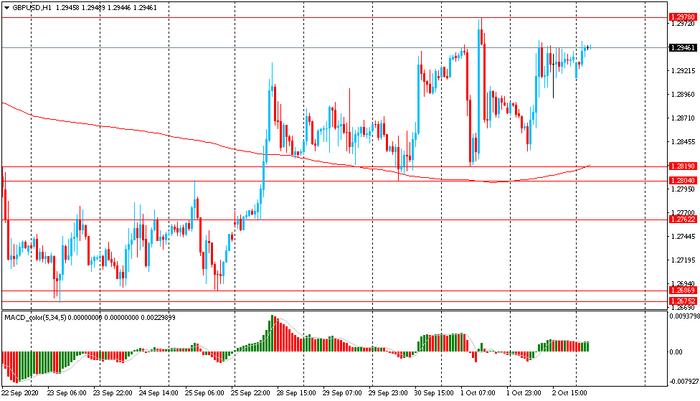Select the MACD zero level 0.00 label

676,352
